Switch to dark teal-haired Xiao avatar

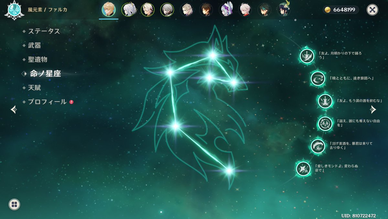[264, 10]
